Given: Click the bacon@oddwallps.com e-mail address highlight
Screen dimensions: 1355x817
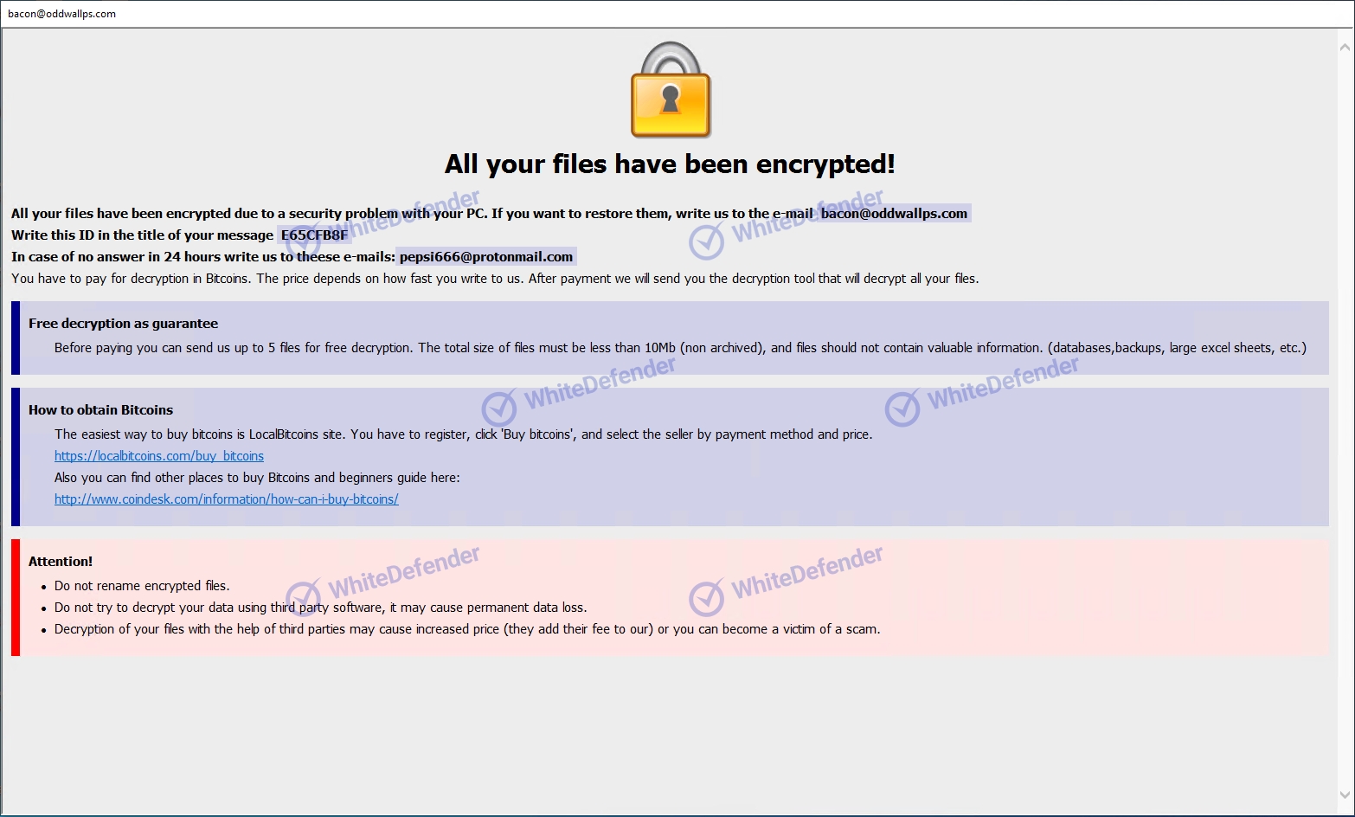Looking at the screenshot, I should (894, 214).
